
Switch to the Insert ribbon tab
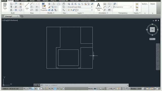(17, 1)
